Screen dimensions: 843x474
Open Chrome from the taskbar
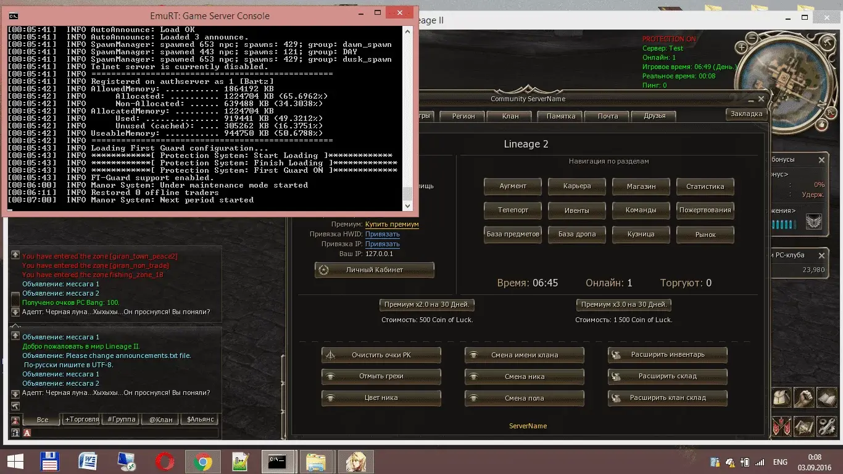[202, 462]
